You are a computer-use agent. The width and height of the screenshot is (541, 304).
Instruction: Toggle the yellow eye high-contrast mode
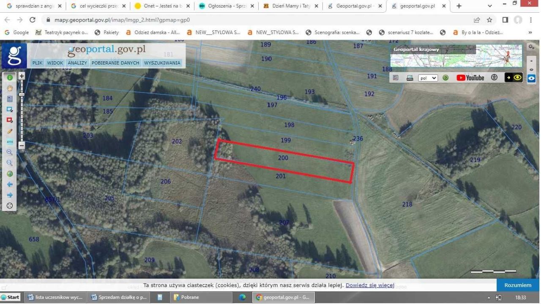coord(514,78)
